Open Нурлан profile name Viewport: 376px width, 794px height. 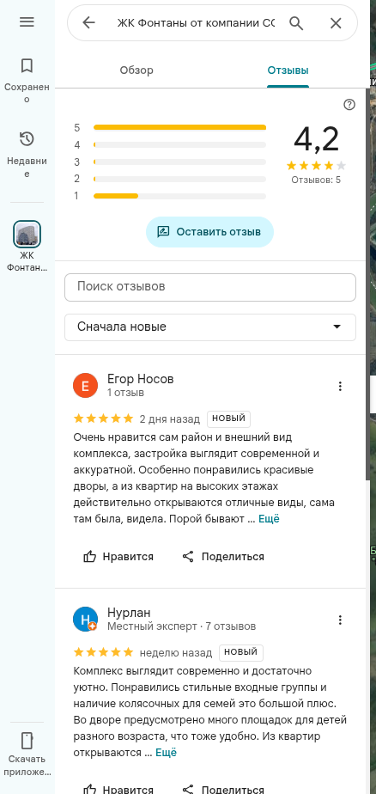coord(129,613)
